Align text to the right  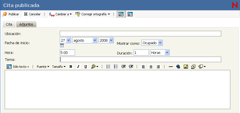point(158,67)
